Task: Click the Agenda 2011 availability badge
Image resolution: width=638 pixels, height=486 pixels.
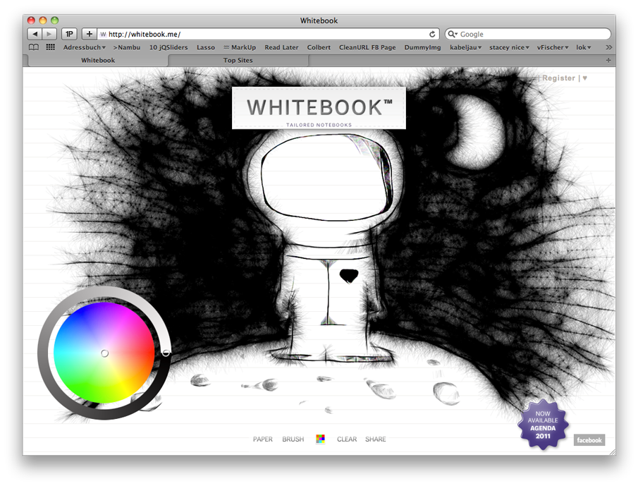Action: coord(543,423)
